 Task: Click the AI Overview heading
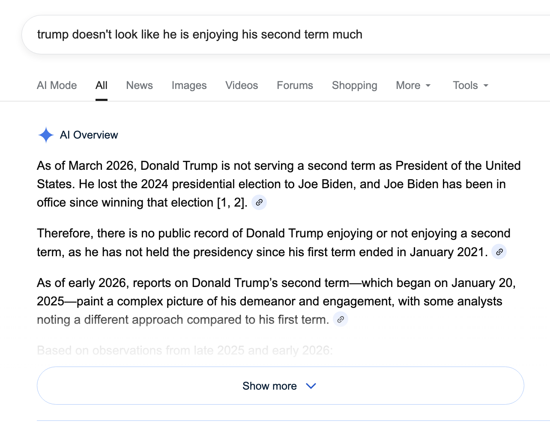[x=89, y=135]
